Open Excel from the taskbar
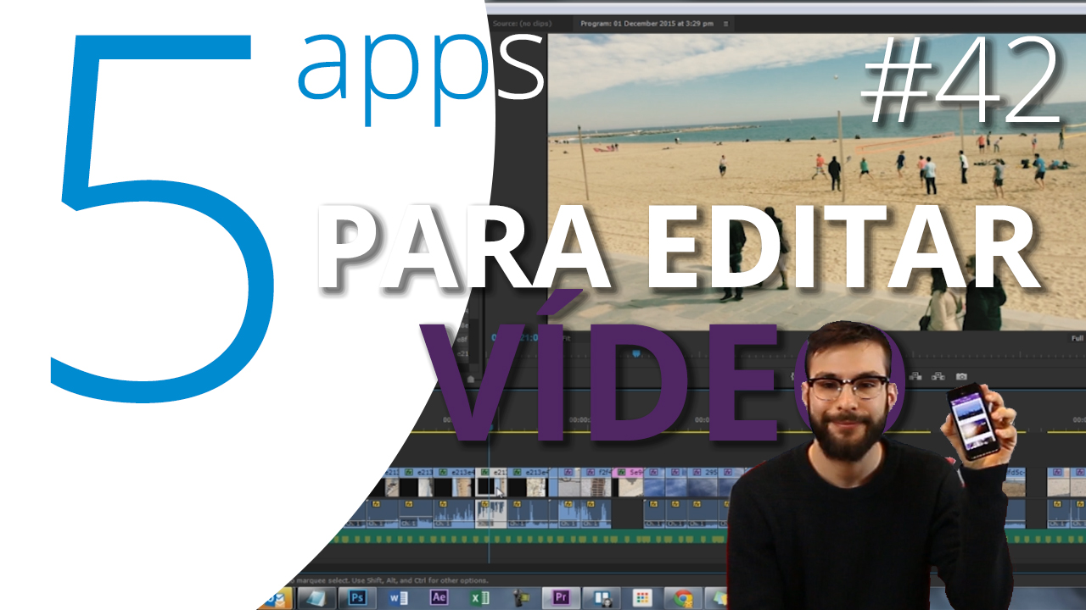This screenshot has height=610, width=1086. (481, 598)
